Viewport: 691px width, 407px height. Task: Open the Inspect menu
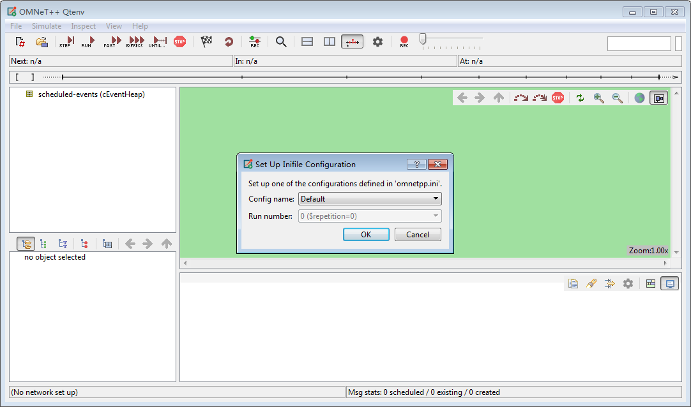pos(83,26)
